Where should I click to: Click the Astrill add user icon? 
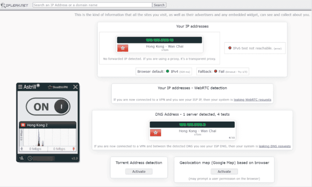click(21, 158)
